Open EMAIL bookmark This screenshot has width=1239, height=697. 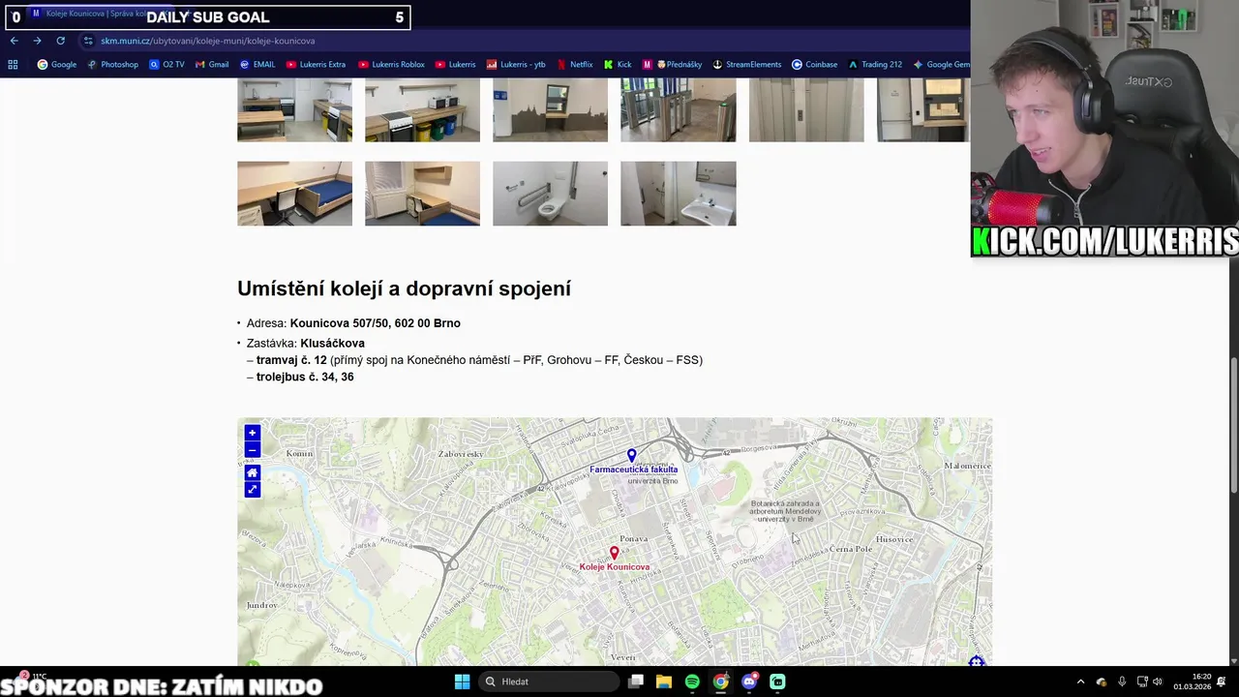click(257, 65)
